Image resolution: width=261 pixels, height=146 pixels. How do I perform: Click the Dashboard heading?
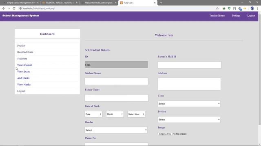(47, 34)
